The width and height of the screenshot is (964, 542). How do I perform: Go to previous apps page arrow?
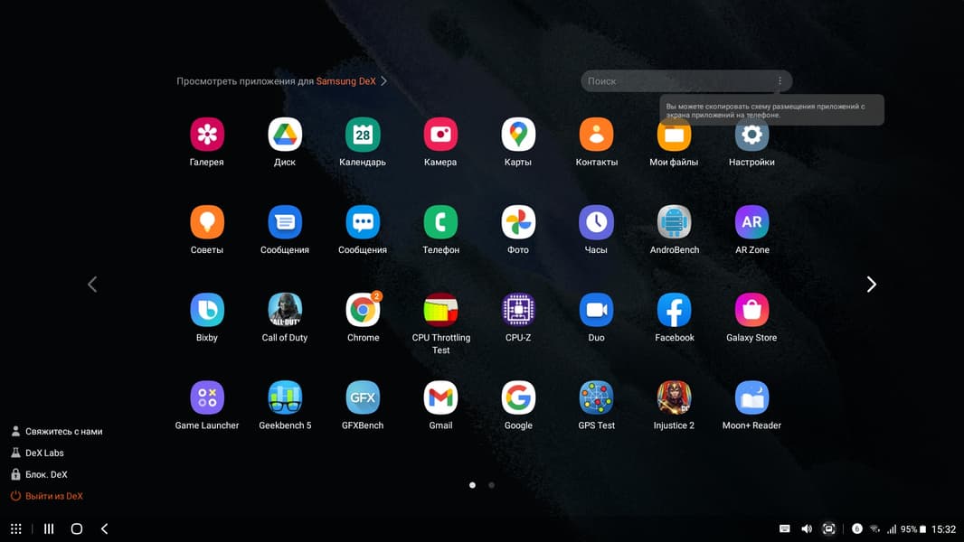click(92, 285)
